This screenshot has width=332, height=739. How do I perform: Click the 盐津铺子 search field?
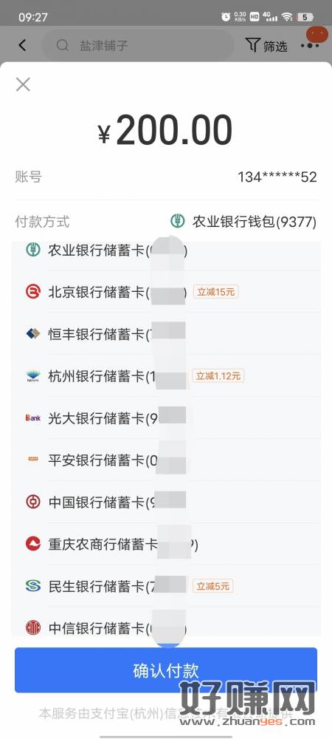(137, 45)
